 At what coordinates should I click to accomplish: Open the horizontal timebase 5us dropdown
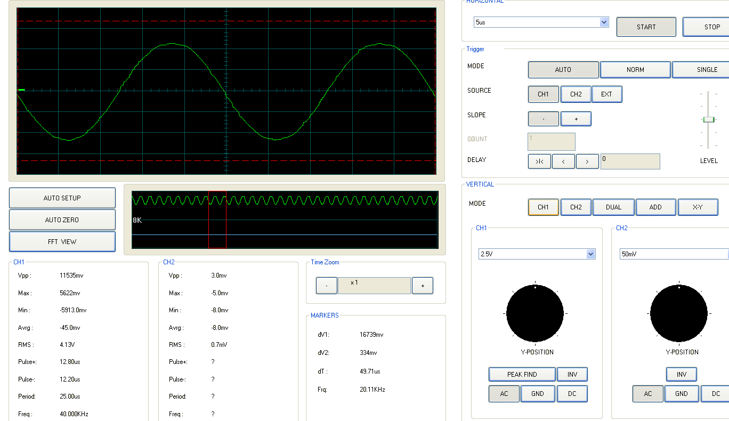pyautogui.click(x=541, y=22)
